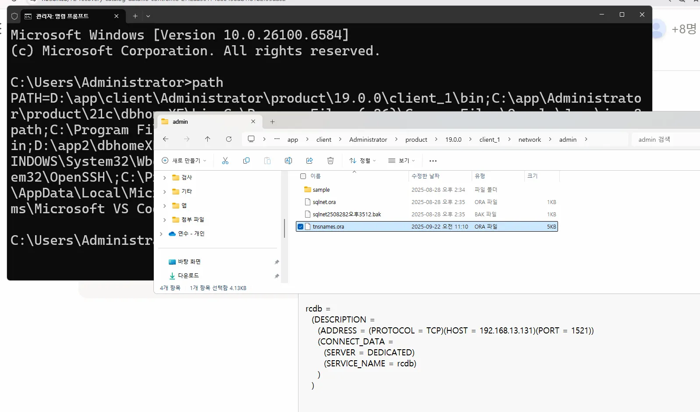Open the 새로 만들기 dropdown

[184, 161]
